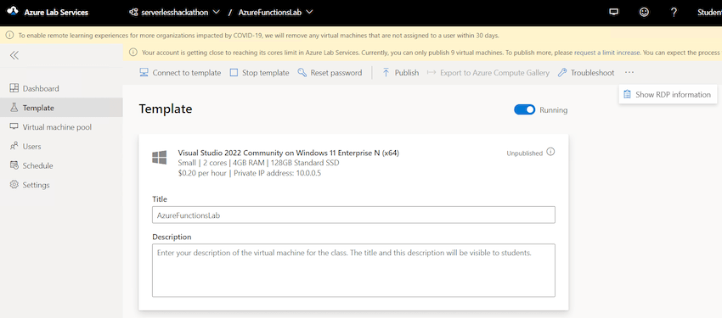Open the help question mark icon
This screenshot has height=318, width=722.
pyautogui.click(x=674, y=13)
